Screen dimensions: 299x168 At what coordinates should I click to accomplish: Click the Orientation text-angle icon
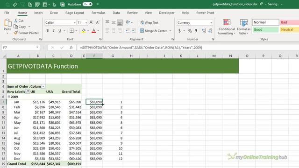point(128,22)
